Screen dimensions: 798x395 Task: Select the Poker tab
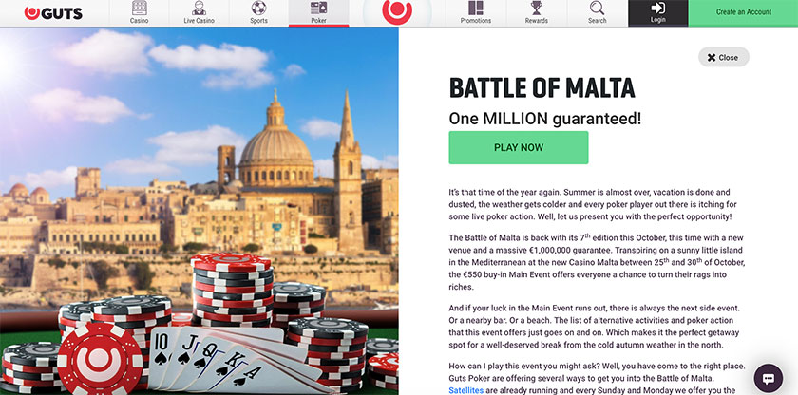click(318, 13)
